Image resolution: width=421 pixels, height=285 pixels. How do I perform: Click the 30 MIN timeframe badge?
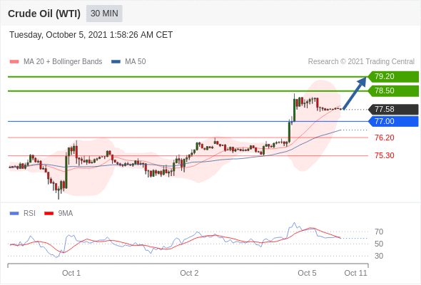click(104, 14)
